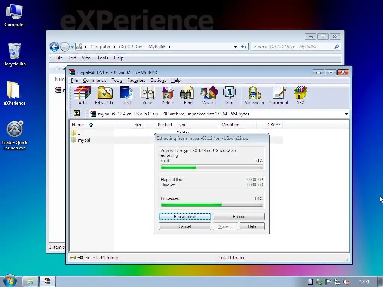Open the WinRAR File menu
This screenshot has width=383, height=287.
[74, 80]
